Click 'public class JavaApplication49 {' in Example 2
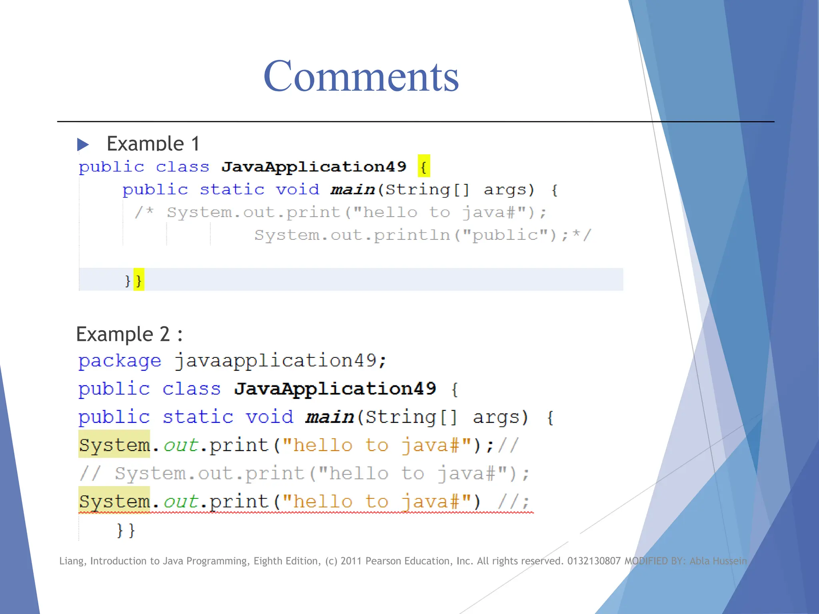 pyautogui.click(x=268, y=389)
